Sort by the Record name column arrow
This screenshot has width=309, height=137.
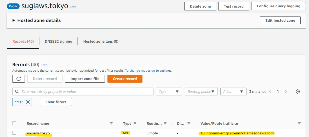(x=111, y=123)
